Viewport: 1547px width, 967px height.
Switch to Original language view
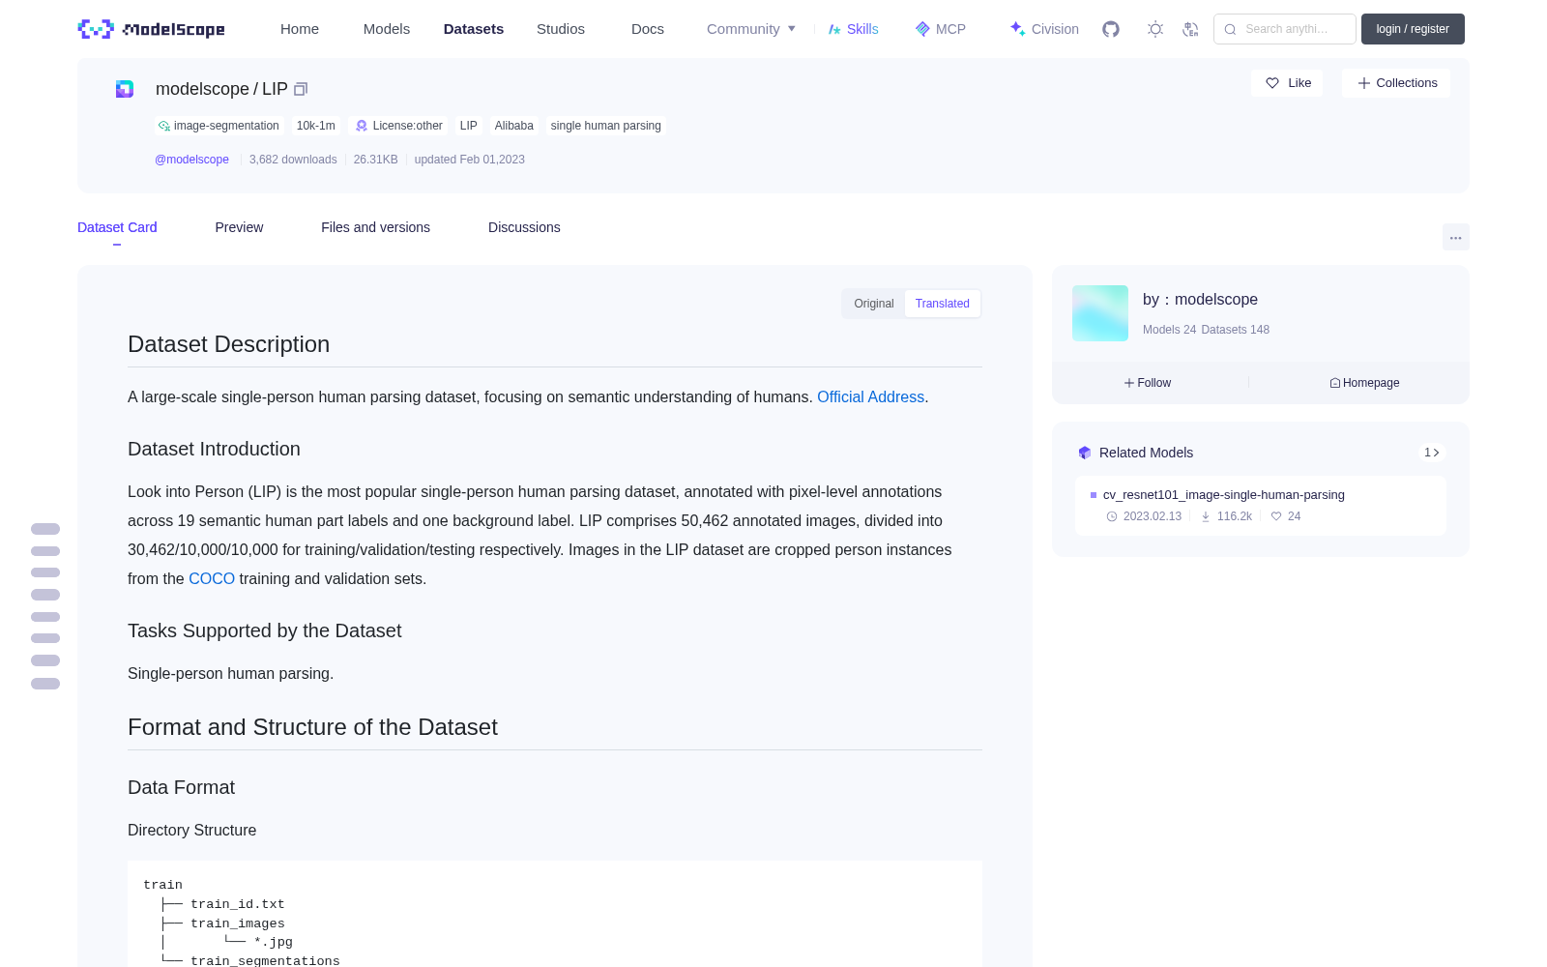[874, 304]
